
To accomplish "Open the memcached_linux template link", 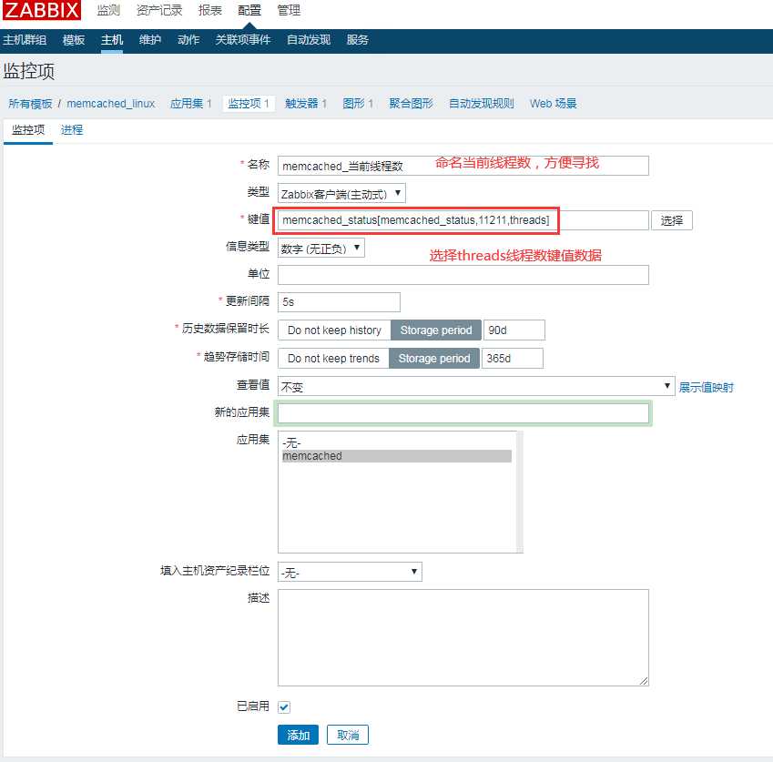I will click(111, 104).
